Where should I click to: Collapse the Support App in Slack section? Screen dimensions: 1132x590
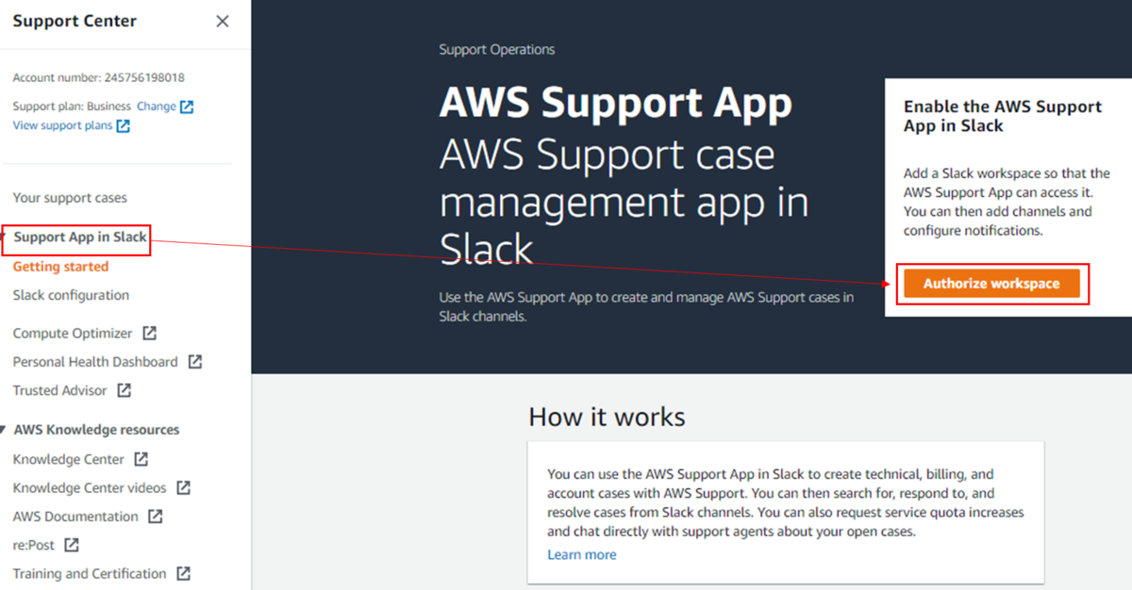click(x=5, y=238)
